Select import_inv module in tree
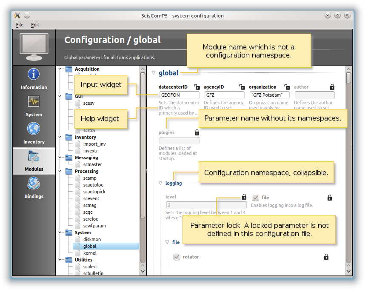Screen dimensions: 365x290 point(94,144)
